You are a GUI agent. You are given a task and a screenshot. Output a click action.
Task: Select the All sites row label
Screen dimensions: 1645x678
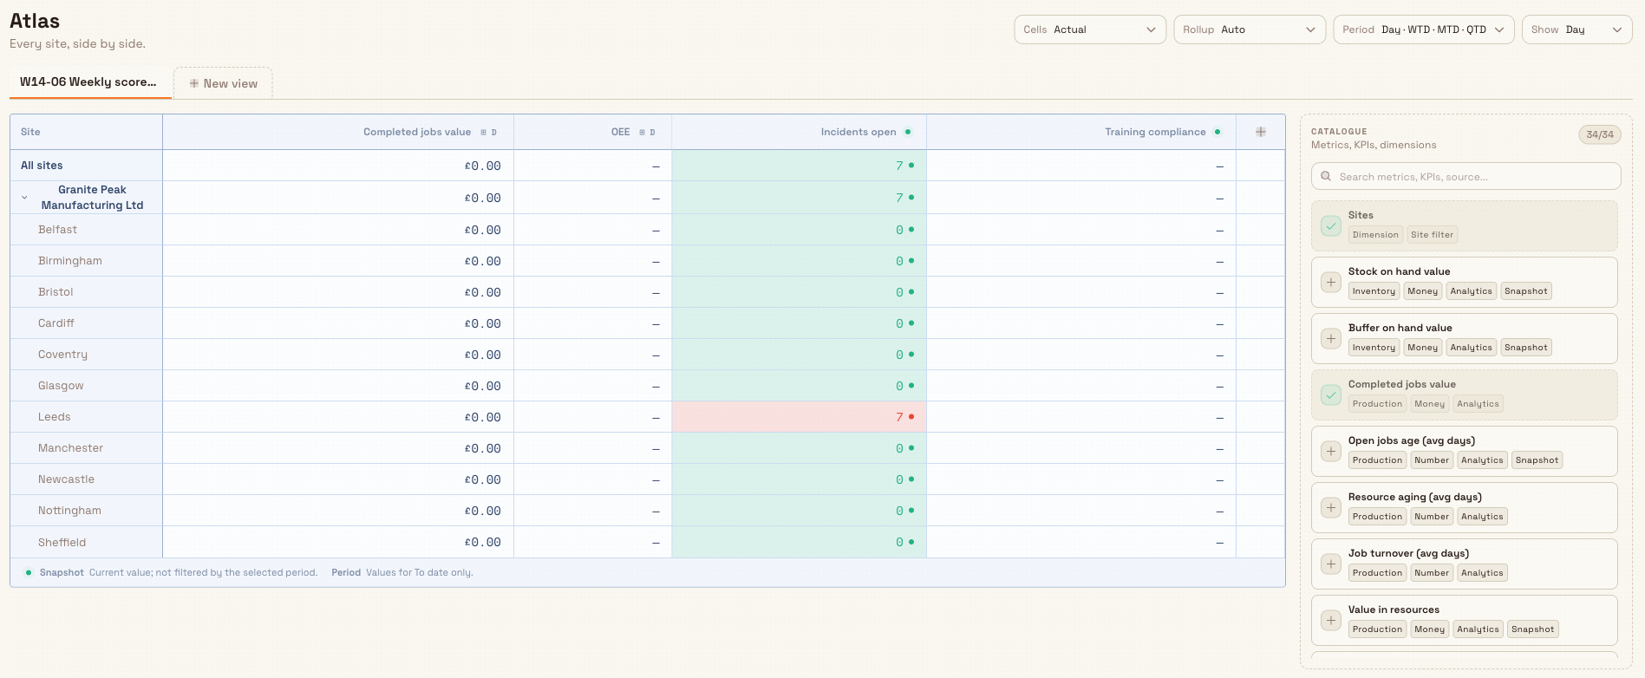tap(42, 166)
